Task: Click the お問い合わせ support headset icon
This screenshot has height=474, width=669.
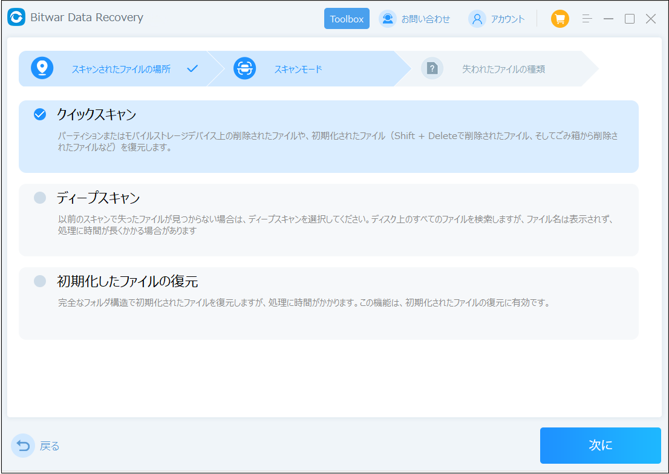Action: pos(387,19)
